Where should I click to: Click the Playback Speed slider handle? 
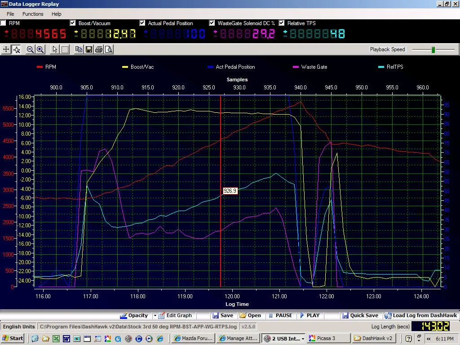pyautogui.click(x=433, y=49)
